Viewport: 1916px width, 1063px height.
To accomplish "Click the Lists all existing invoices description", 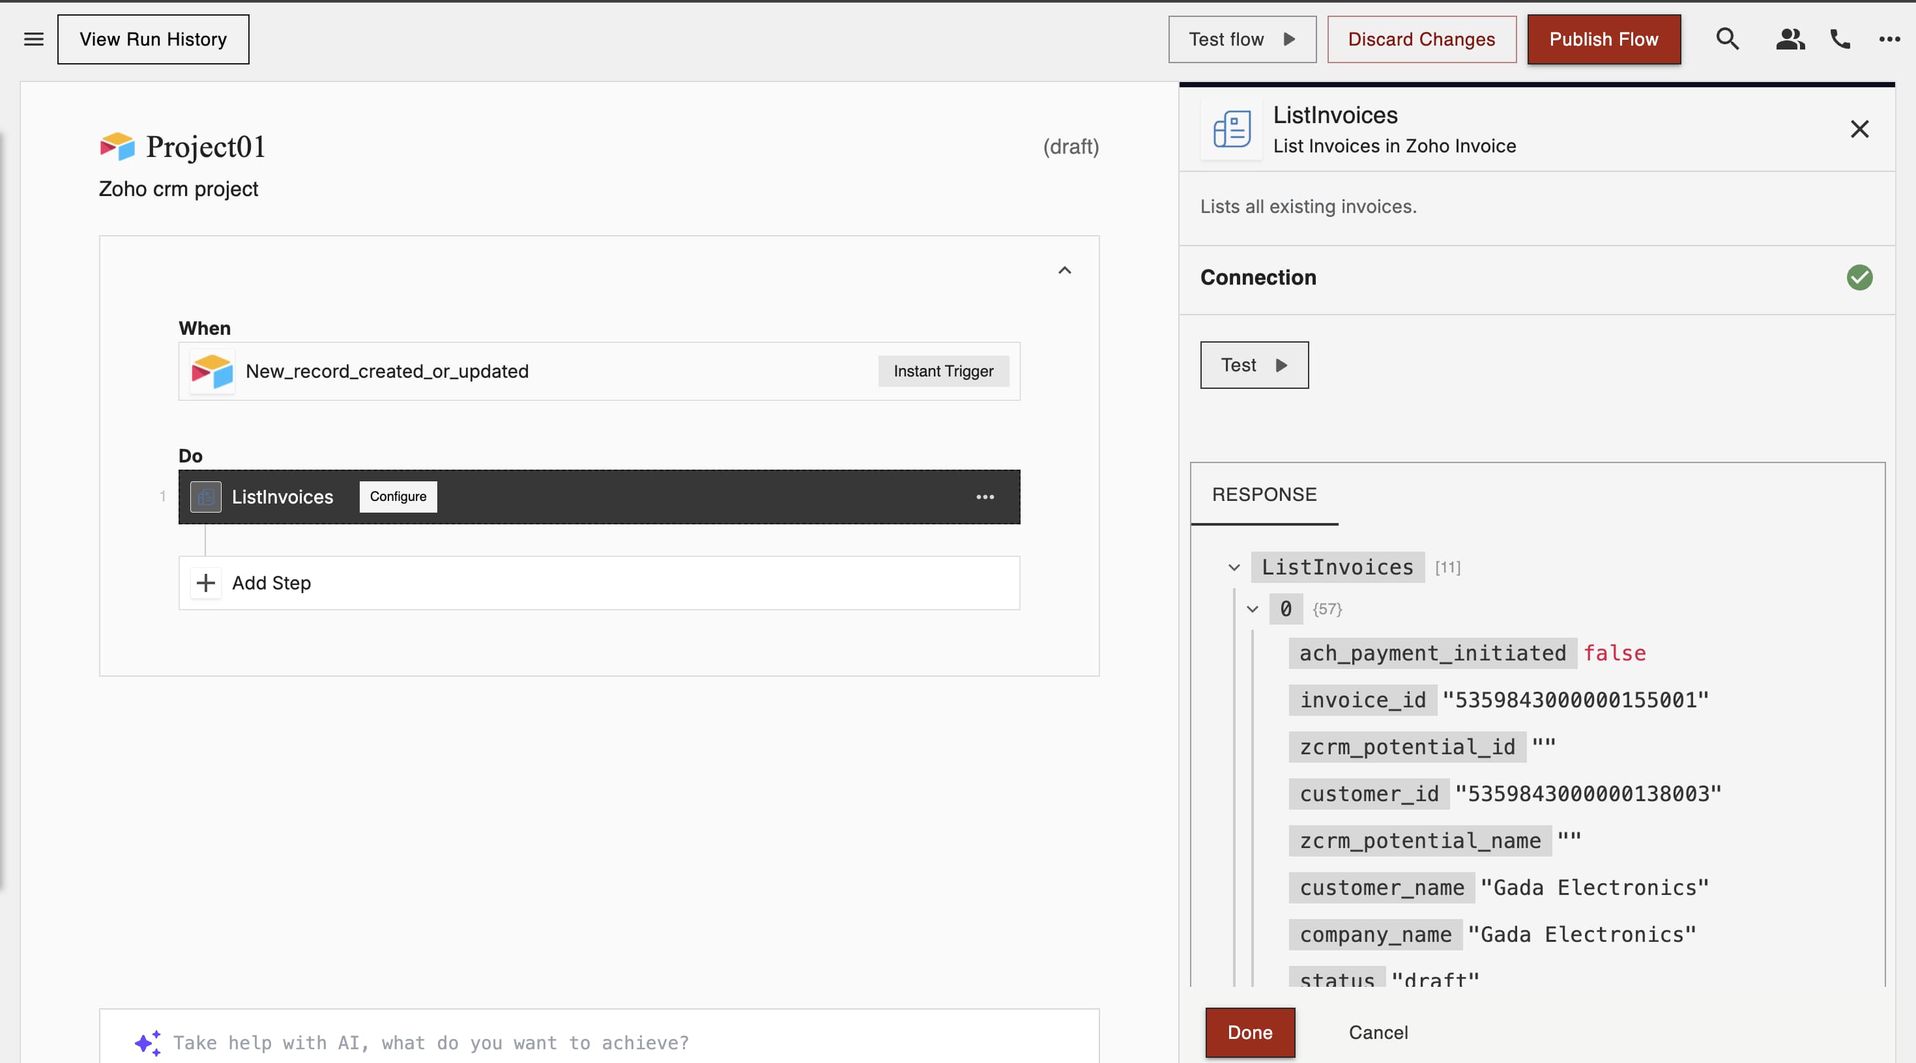I will click(x=1309, y=206).
